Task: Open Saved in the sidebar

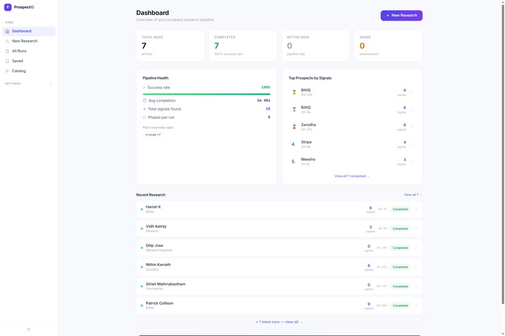Action: [x=29, y=61]
